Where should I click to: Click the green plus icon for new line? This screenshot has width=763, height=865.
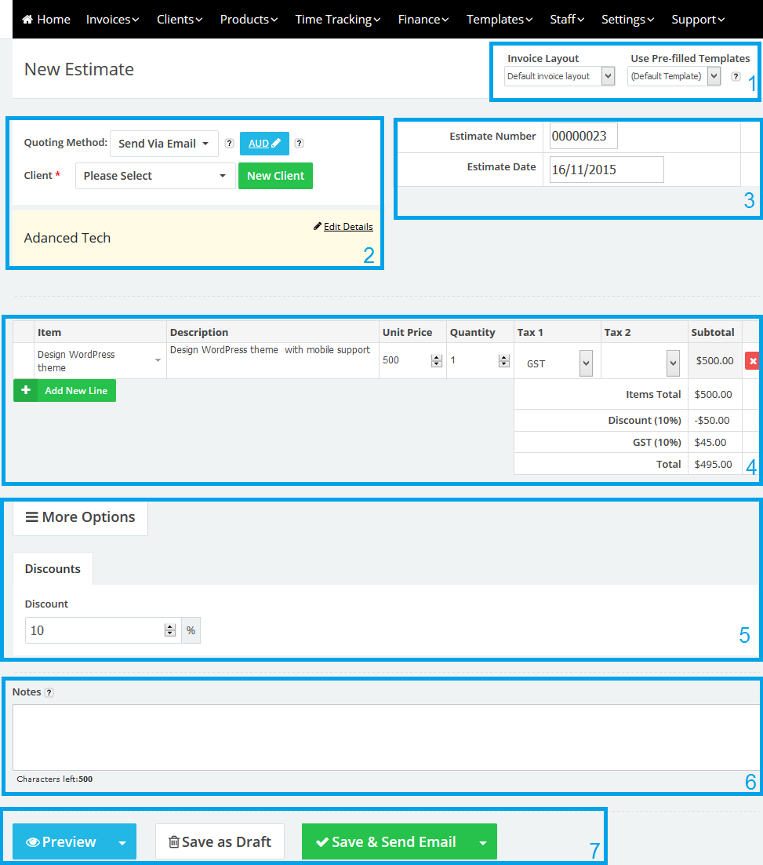pyautogui.click(x=25, y=390)
